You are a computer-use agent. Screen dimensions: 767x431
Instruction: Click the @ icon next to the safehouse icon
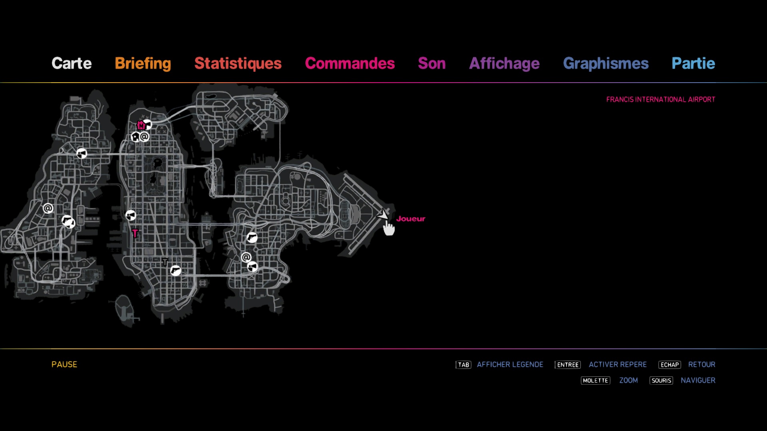145,137
